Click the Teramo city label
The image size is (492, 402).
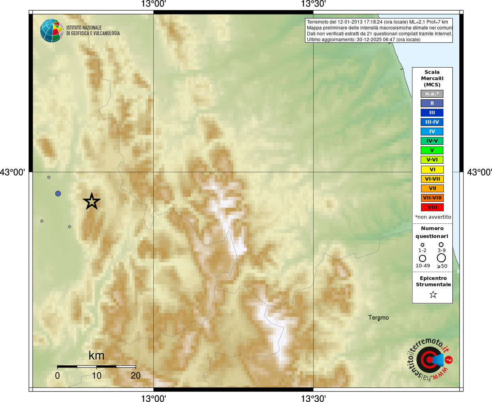[378, 318]
